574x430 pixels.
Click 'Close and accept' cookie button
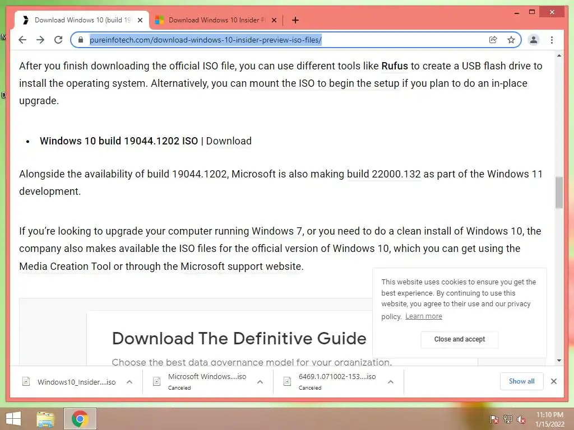click(460, 339)
